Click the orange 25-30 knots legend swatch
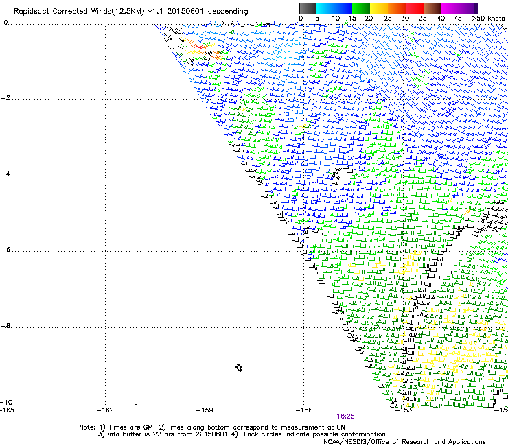This screenshot has height=446, width=508. click(x=397, y=8)
